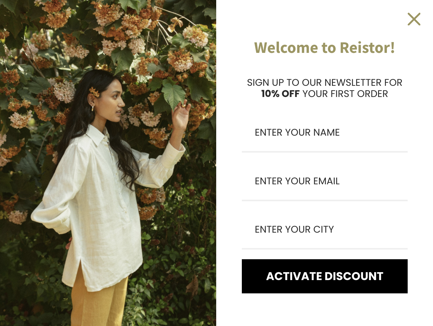This screenshot has height=326, width=433.
Task: Click the woman's raised hand
Action: pos(180,116)
